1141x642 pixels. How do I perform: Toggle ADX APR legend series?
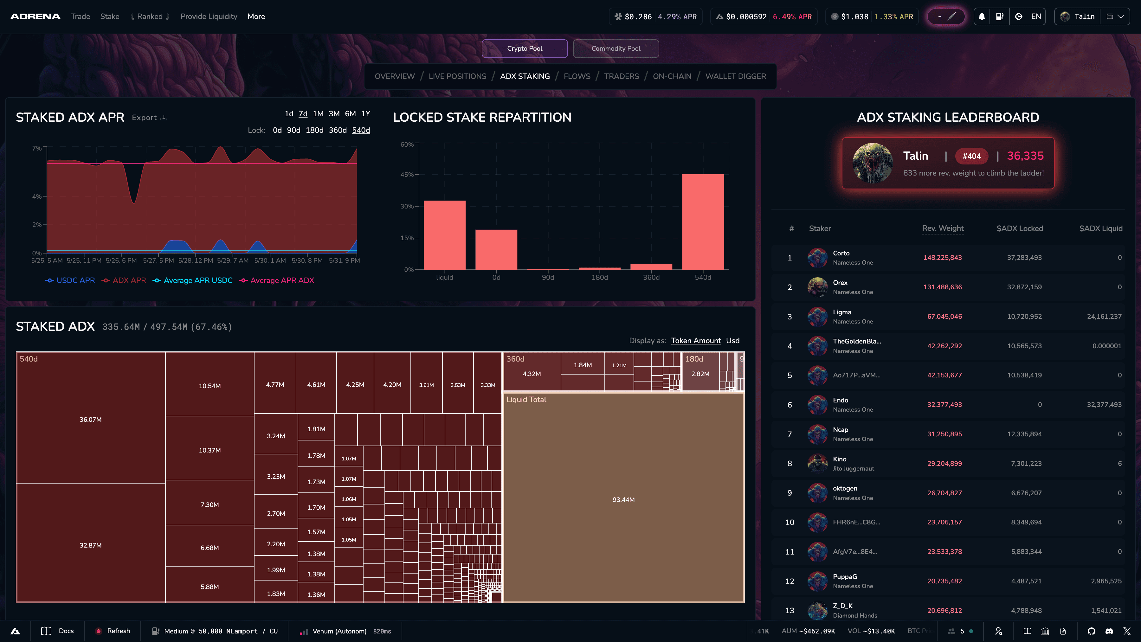tap(124, 280)
